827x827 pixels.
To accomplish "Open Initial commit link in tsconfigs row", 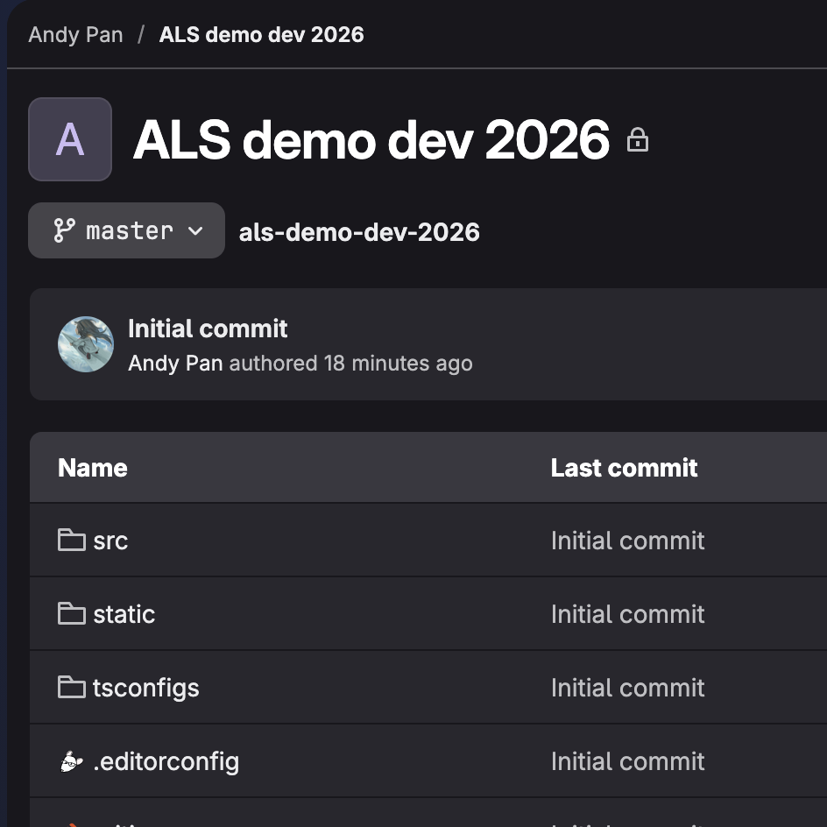I will click(x=627, y=689).
